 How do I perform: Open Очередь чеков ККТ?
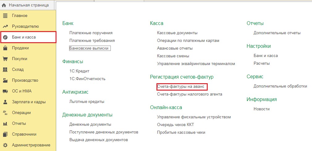click(175, 125)
